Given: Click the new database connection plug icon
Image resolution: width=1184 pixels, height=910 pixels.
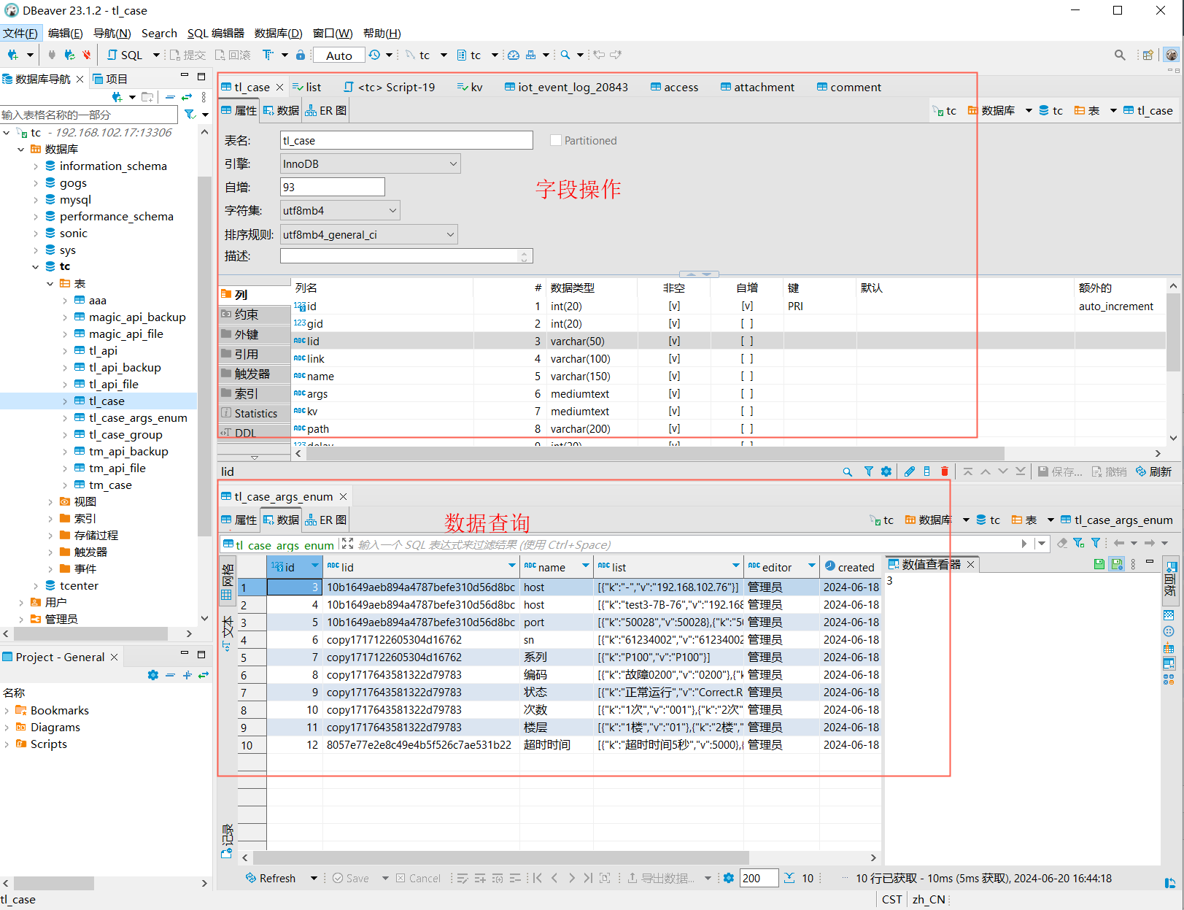Looking at the screenshot, I should [12, 55].
